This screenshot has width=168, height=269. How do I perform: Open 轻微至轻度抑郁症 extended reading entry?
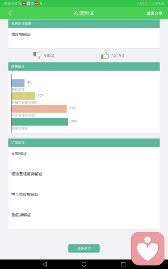coord(27,174)
